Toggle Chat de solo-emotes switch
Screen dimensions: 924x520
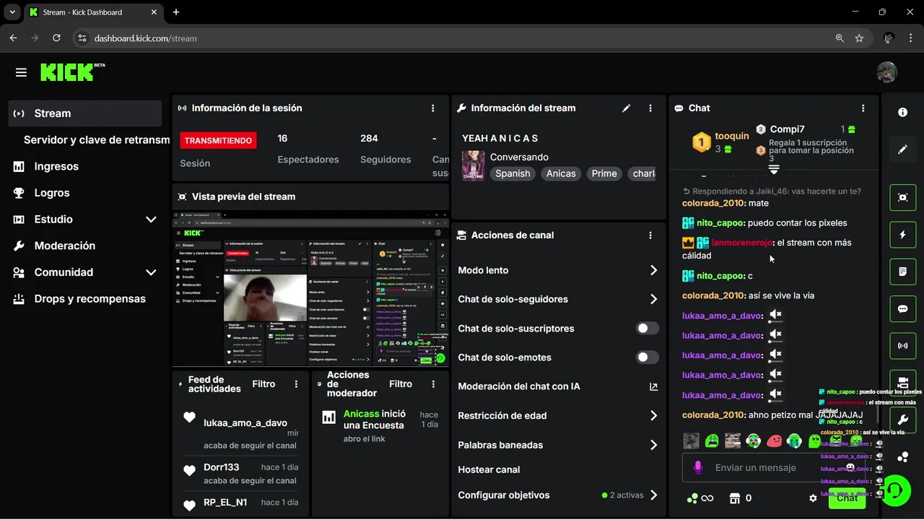click(x=647, y=357)
